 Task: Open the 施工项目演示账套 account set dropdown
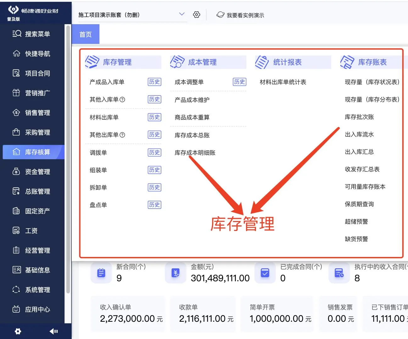182,14
